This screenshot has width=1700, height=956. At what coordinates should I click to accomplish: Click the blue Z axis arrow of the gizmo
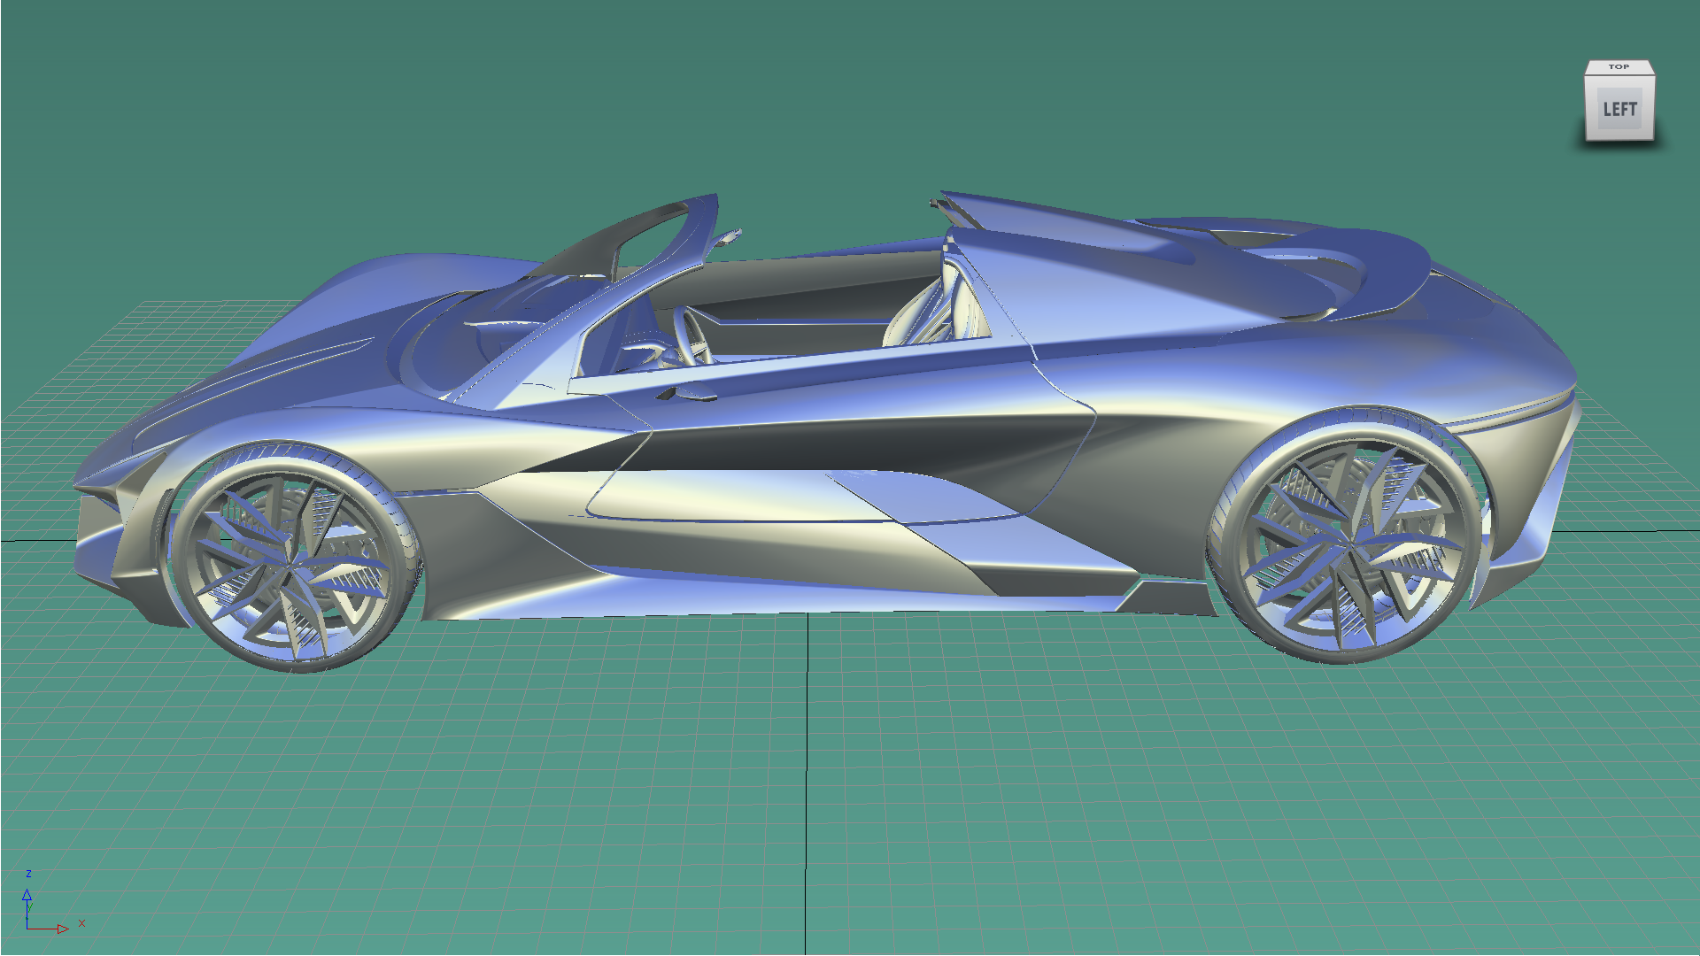[x=27, y=896]
